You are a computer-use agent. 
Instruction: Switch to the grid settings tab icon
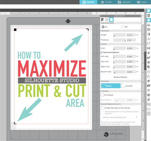coord(107,20)
